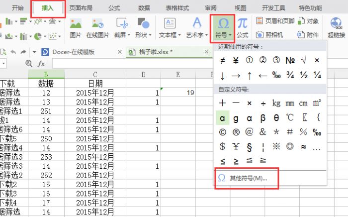Insert 艺术字 word art
Image resolution: width=348 pixels, height=217 pixels.
(x=197, y=28)
